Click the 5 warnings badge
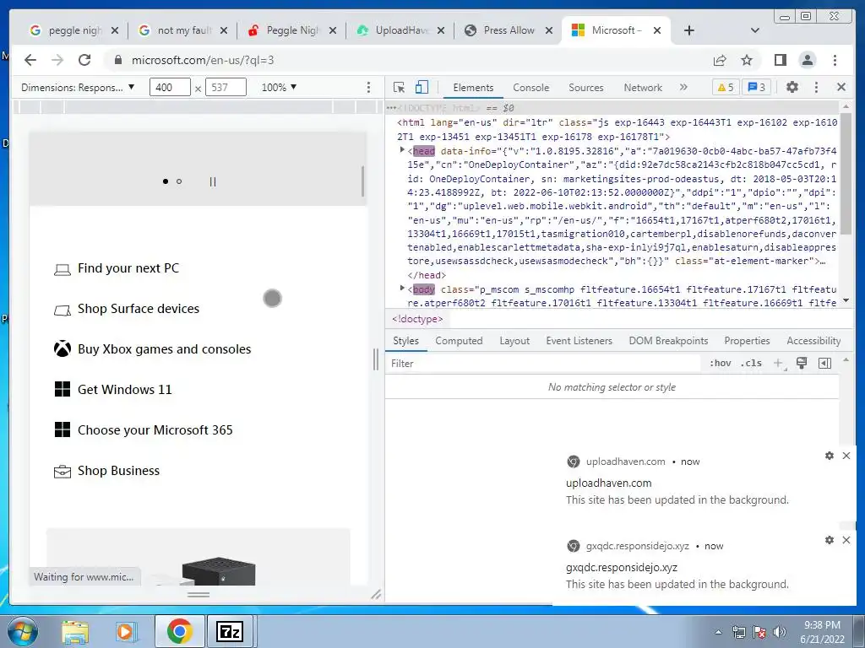Viewport: 865px width, 648px height. [726, 87]
